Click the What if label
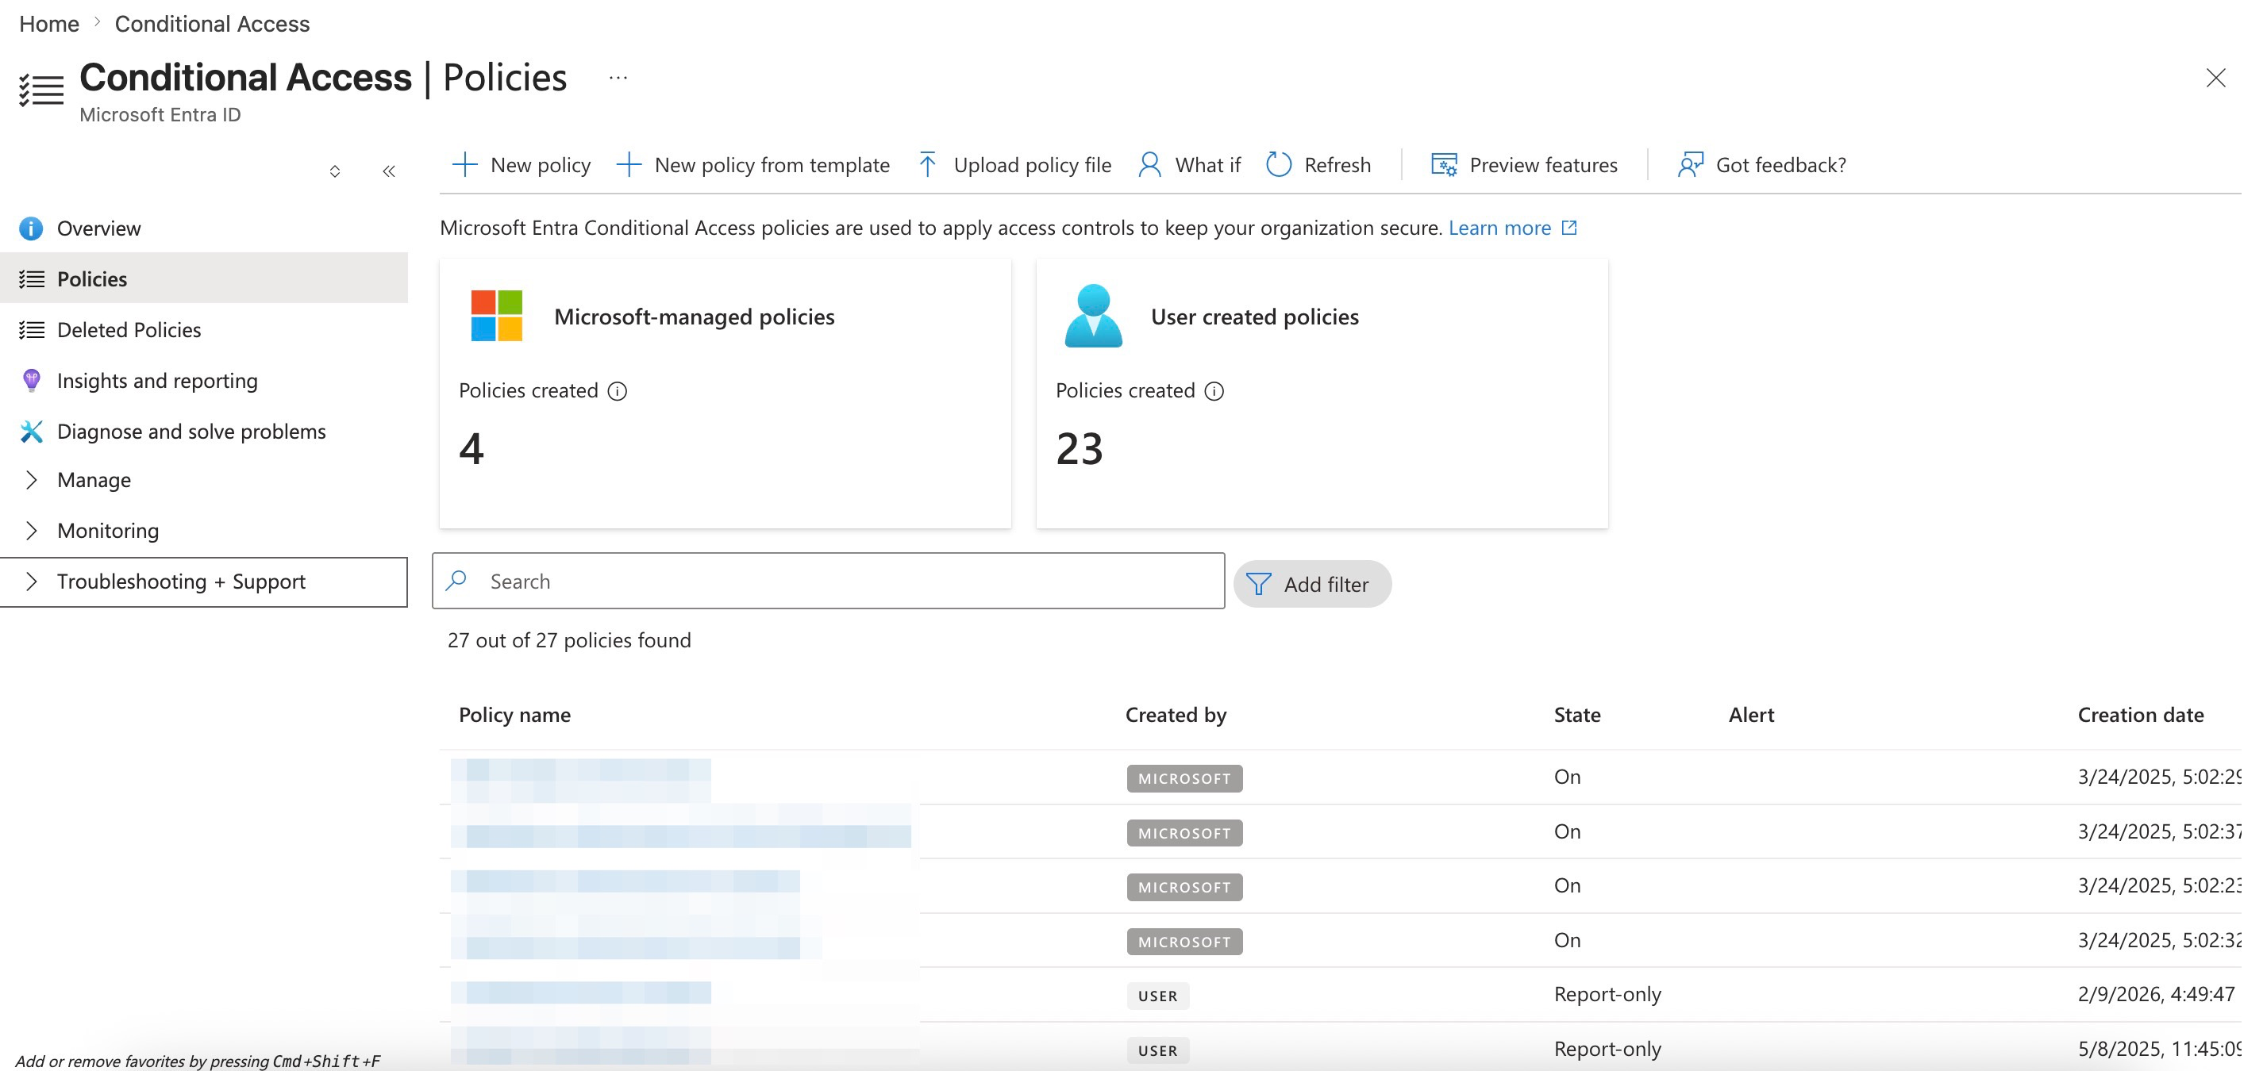Viewport: 2267px width, 1071px height. point(1207,164)
